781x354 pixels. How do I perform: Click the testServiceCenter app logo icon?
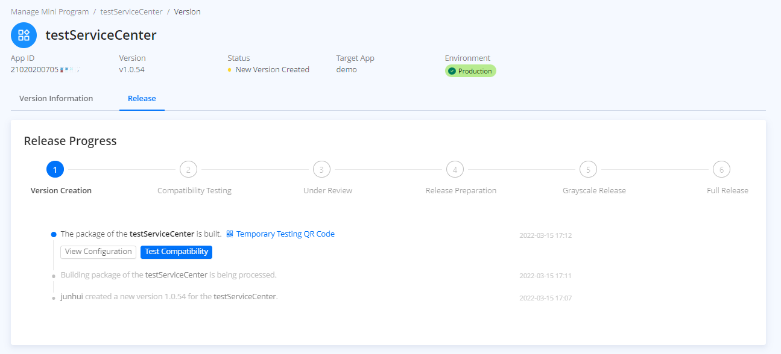(x=24, y=35)
